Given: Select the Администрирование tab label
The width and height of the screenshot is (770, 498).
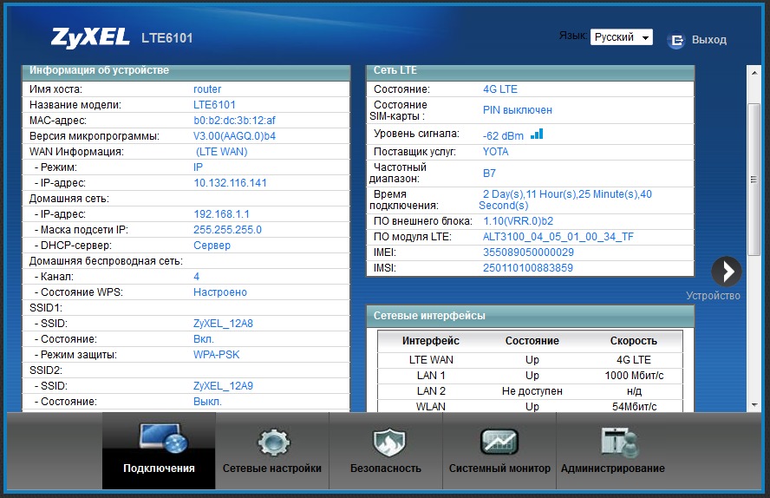Looking at the screenshot, I should 613,469.
